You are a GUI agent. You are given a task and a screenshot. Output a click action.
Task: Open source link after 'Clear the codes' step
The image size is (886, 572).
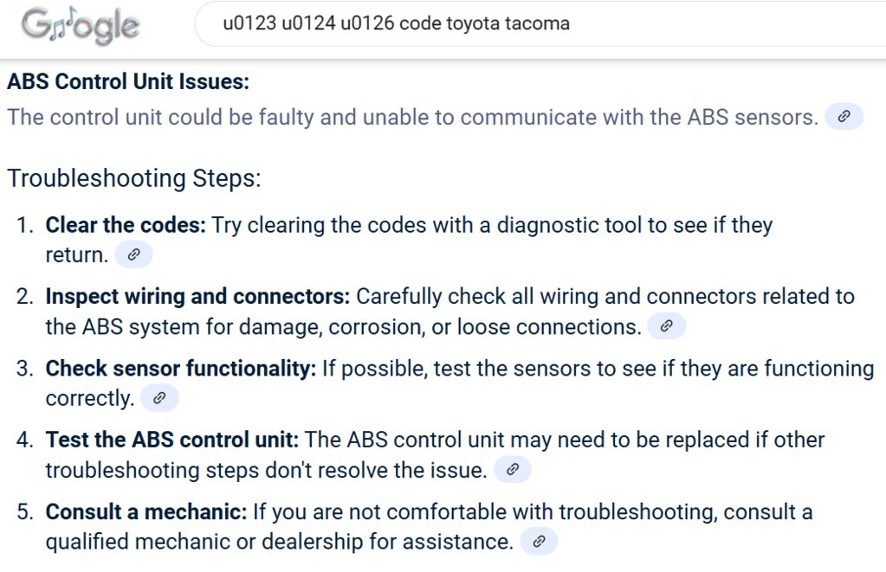(134, 254)
